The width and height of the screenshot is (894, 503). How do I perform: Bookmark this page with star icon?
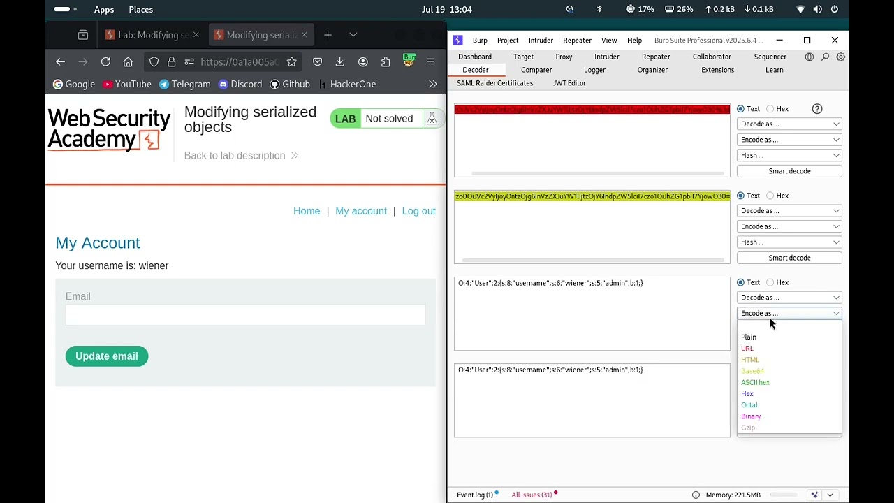click(291, 62)
